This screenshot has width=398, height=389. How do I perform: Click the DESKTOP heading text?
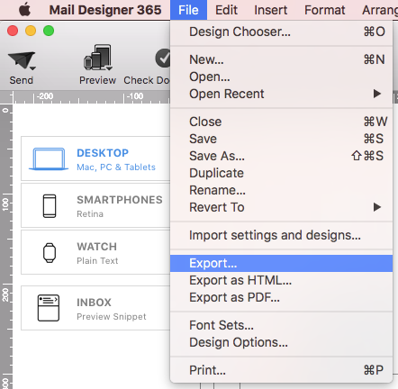[x=103, y=153]
